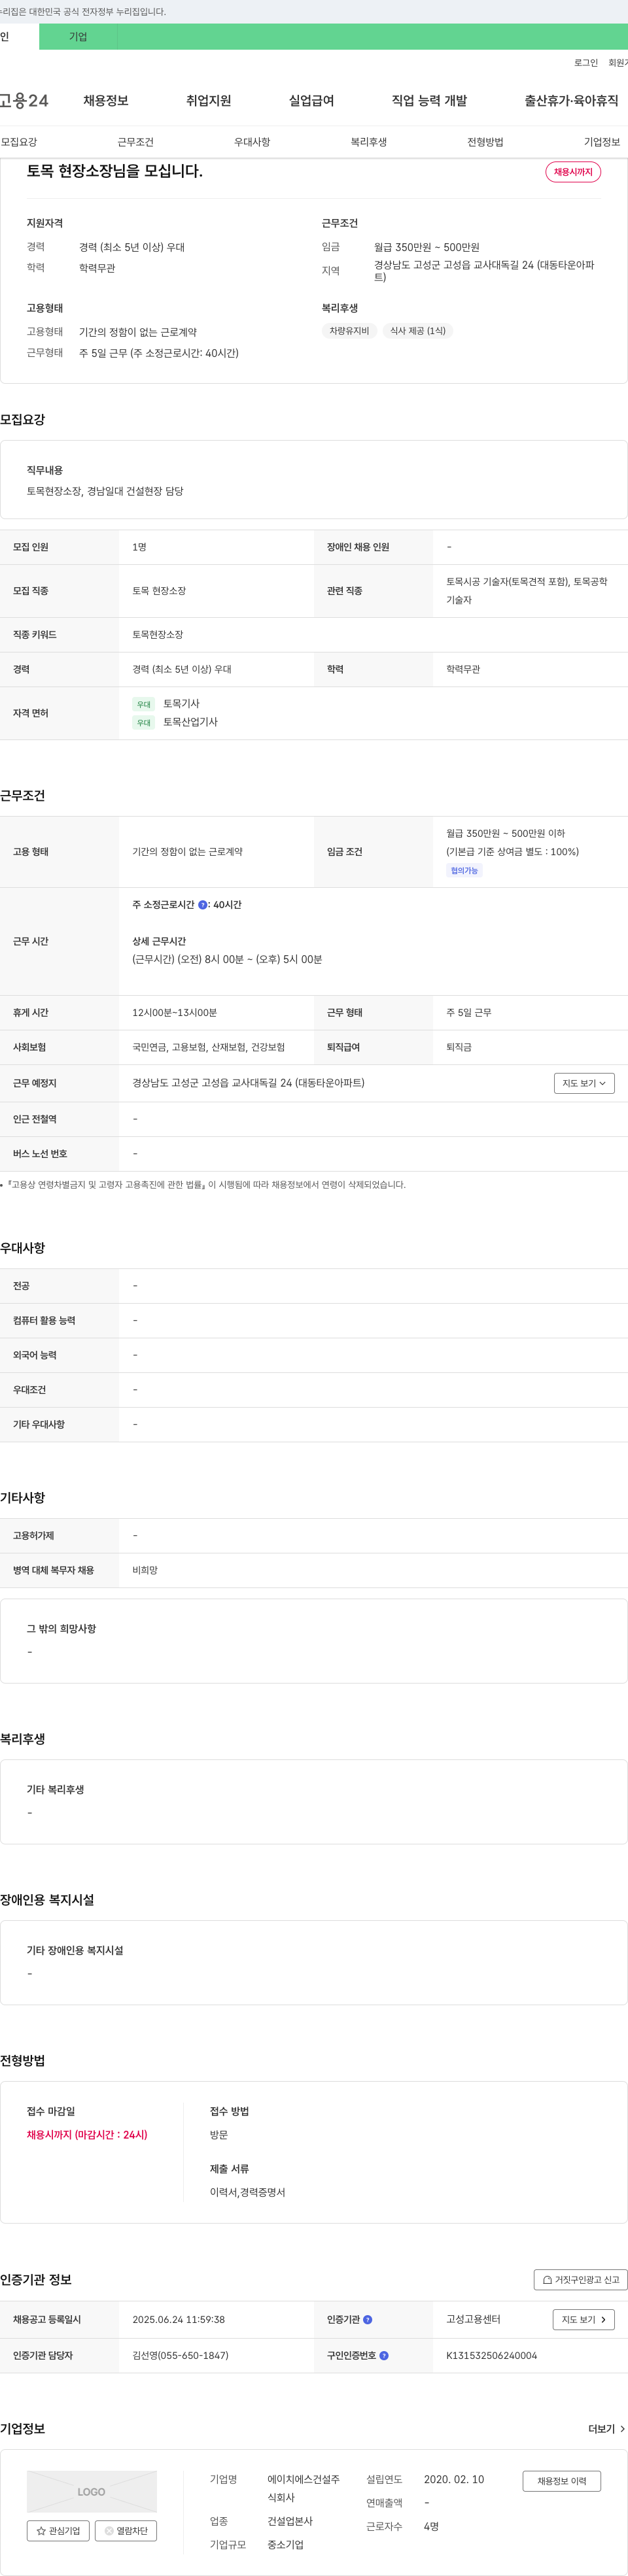
Task: Click the help icon beside 구인인증번호
Action: (x=384, y=2355)
